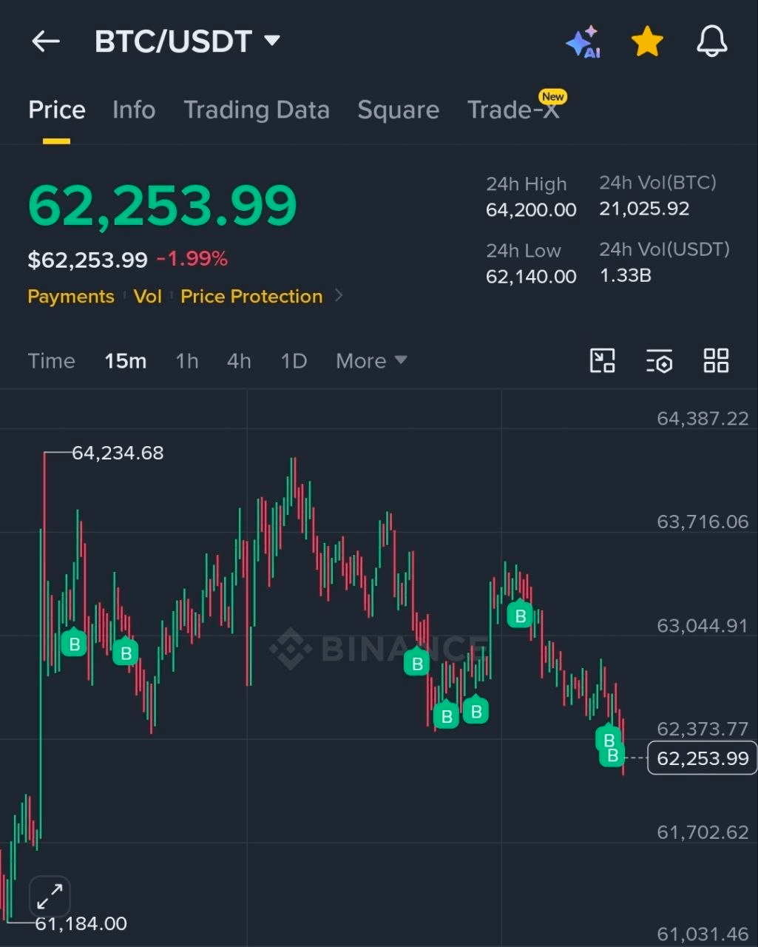Open the Trade-X tab
Viewport: 758px width, 947px height.
point(513,110)
